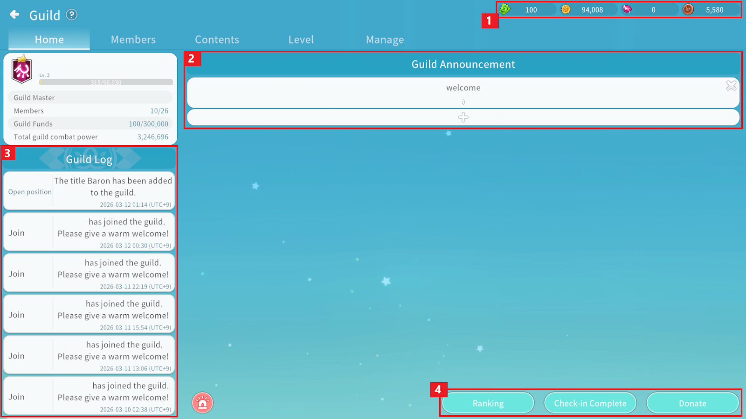Click the Check-in Complete button
746x419 pixels.
coord(590,403)
